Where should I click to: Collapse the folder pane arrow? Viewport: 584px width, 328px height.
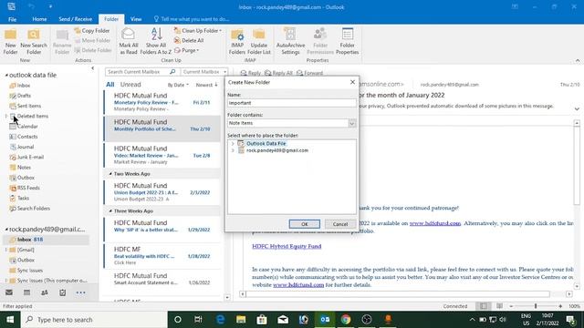coord(93,68)
